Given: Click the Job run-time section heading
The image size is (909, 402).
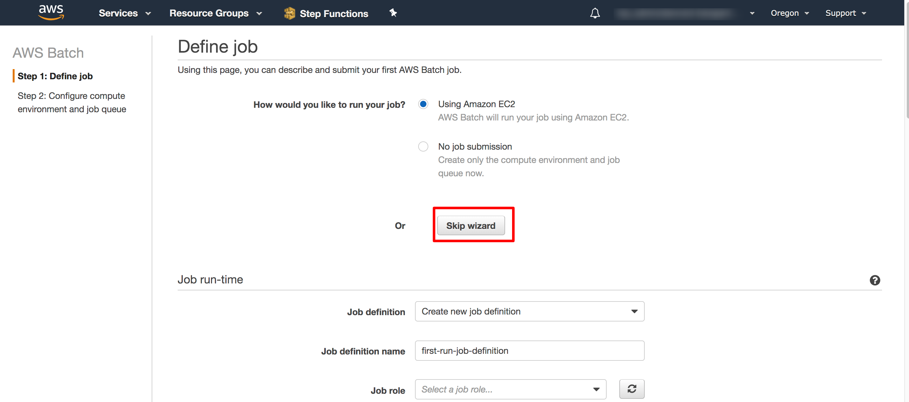Looking at the screenshot, I should pos(210,279).
